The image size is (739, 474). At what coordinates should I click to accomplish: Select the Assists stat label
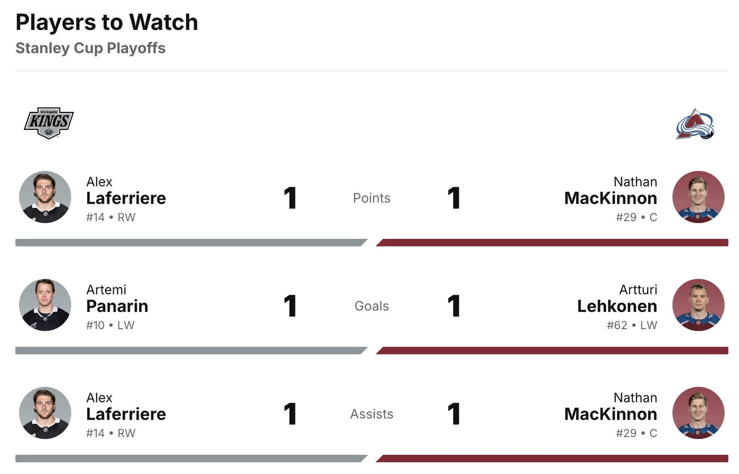(372, 414)
